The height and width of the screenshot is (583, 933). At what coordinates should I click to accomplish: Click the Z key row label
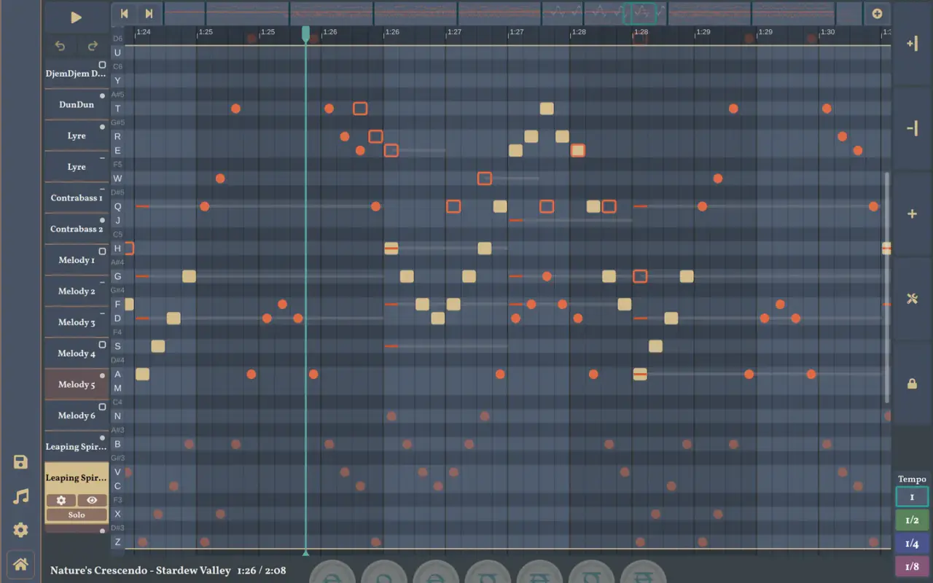(117, 542)
